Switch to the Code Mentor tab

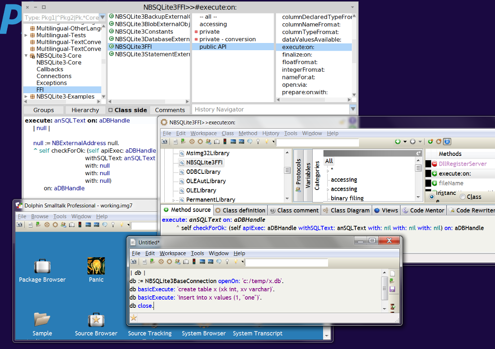(423, 210)
